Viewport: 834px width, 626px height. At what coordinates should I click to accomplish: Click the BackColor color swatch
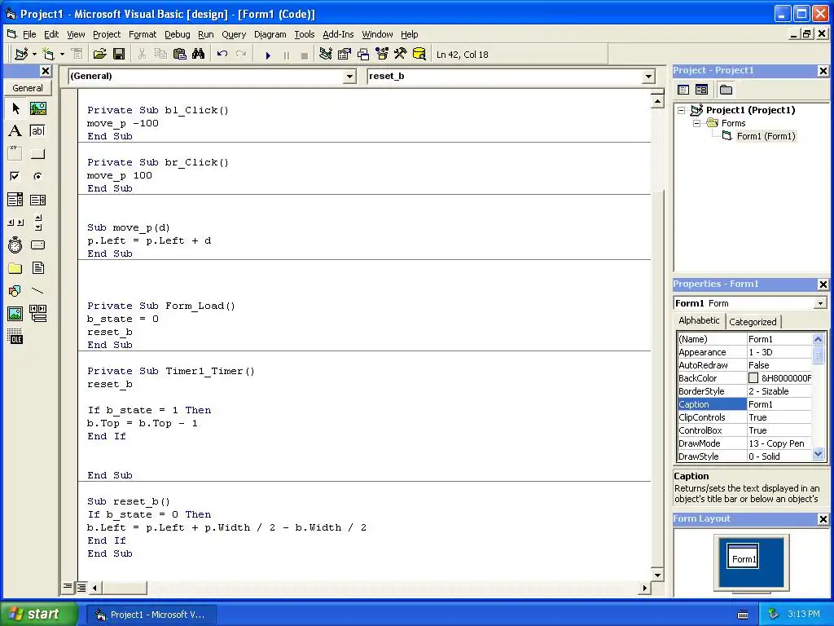click(753, 378)
